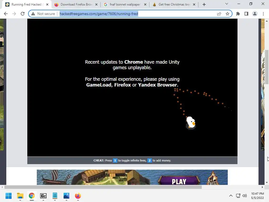Open the volume tray icon

click(245, 196)
